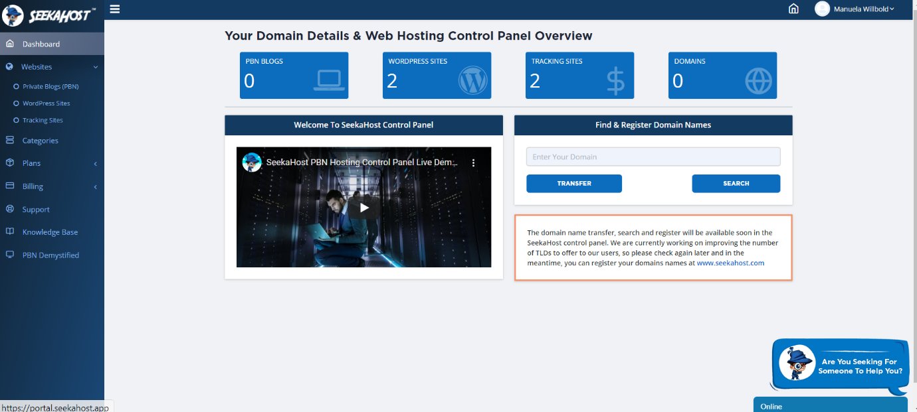Play the SeekaHost PBN Hosting demo video

click(x=363, y=207)
